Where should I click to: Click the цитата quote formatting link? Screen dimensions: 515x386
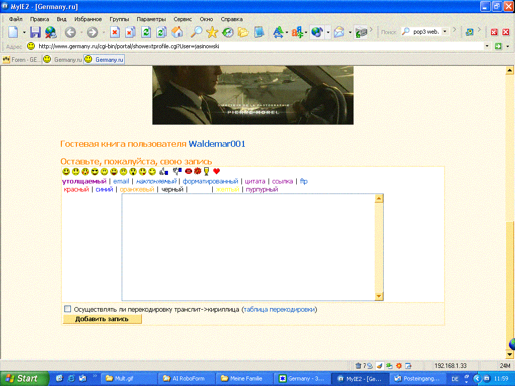pyautogui.click(x=255, y=181)
